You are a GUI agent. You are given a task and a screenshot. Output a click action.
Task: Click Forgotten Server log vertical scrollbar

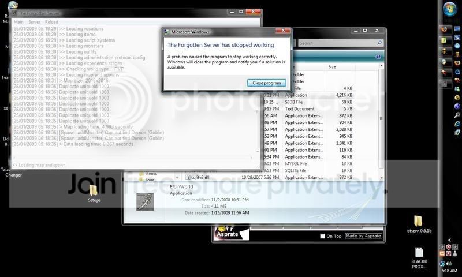[257, 90]
